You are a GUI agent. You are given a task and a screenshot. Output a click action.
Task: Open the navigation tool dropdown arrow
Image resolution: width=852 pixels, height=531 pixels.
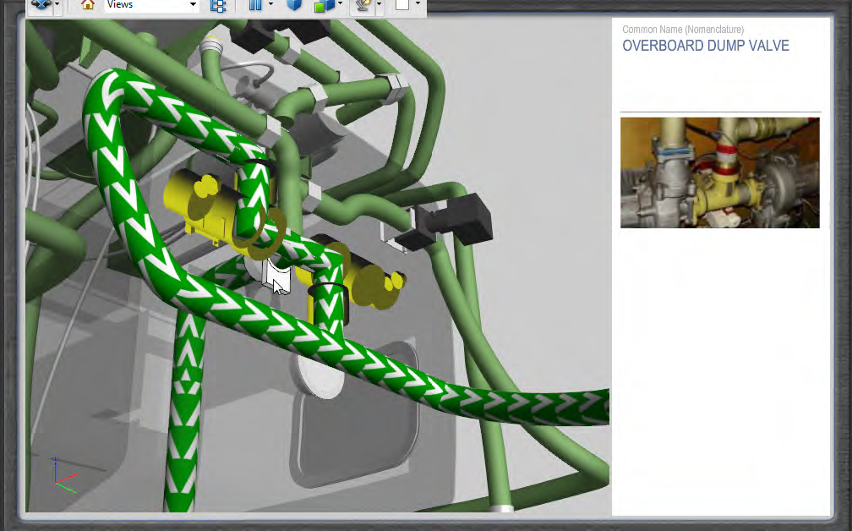(57, 5)
